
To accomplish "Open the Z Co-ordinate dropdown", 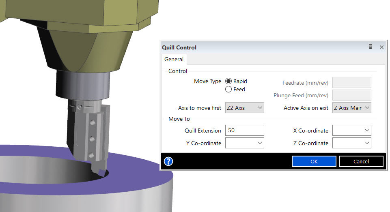I will 351,143.
